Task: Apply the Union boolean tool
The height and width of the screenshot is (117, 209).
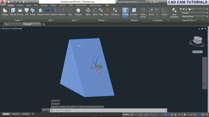Action: tap(47, 12)
